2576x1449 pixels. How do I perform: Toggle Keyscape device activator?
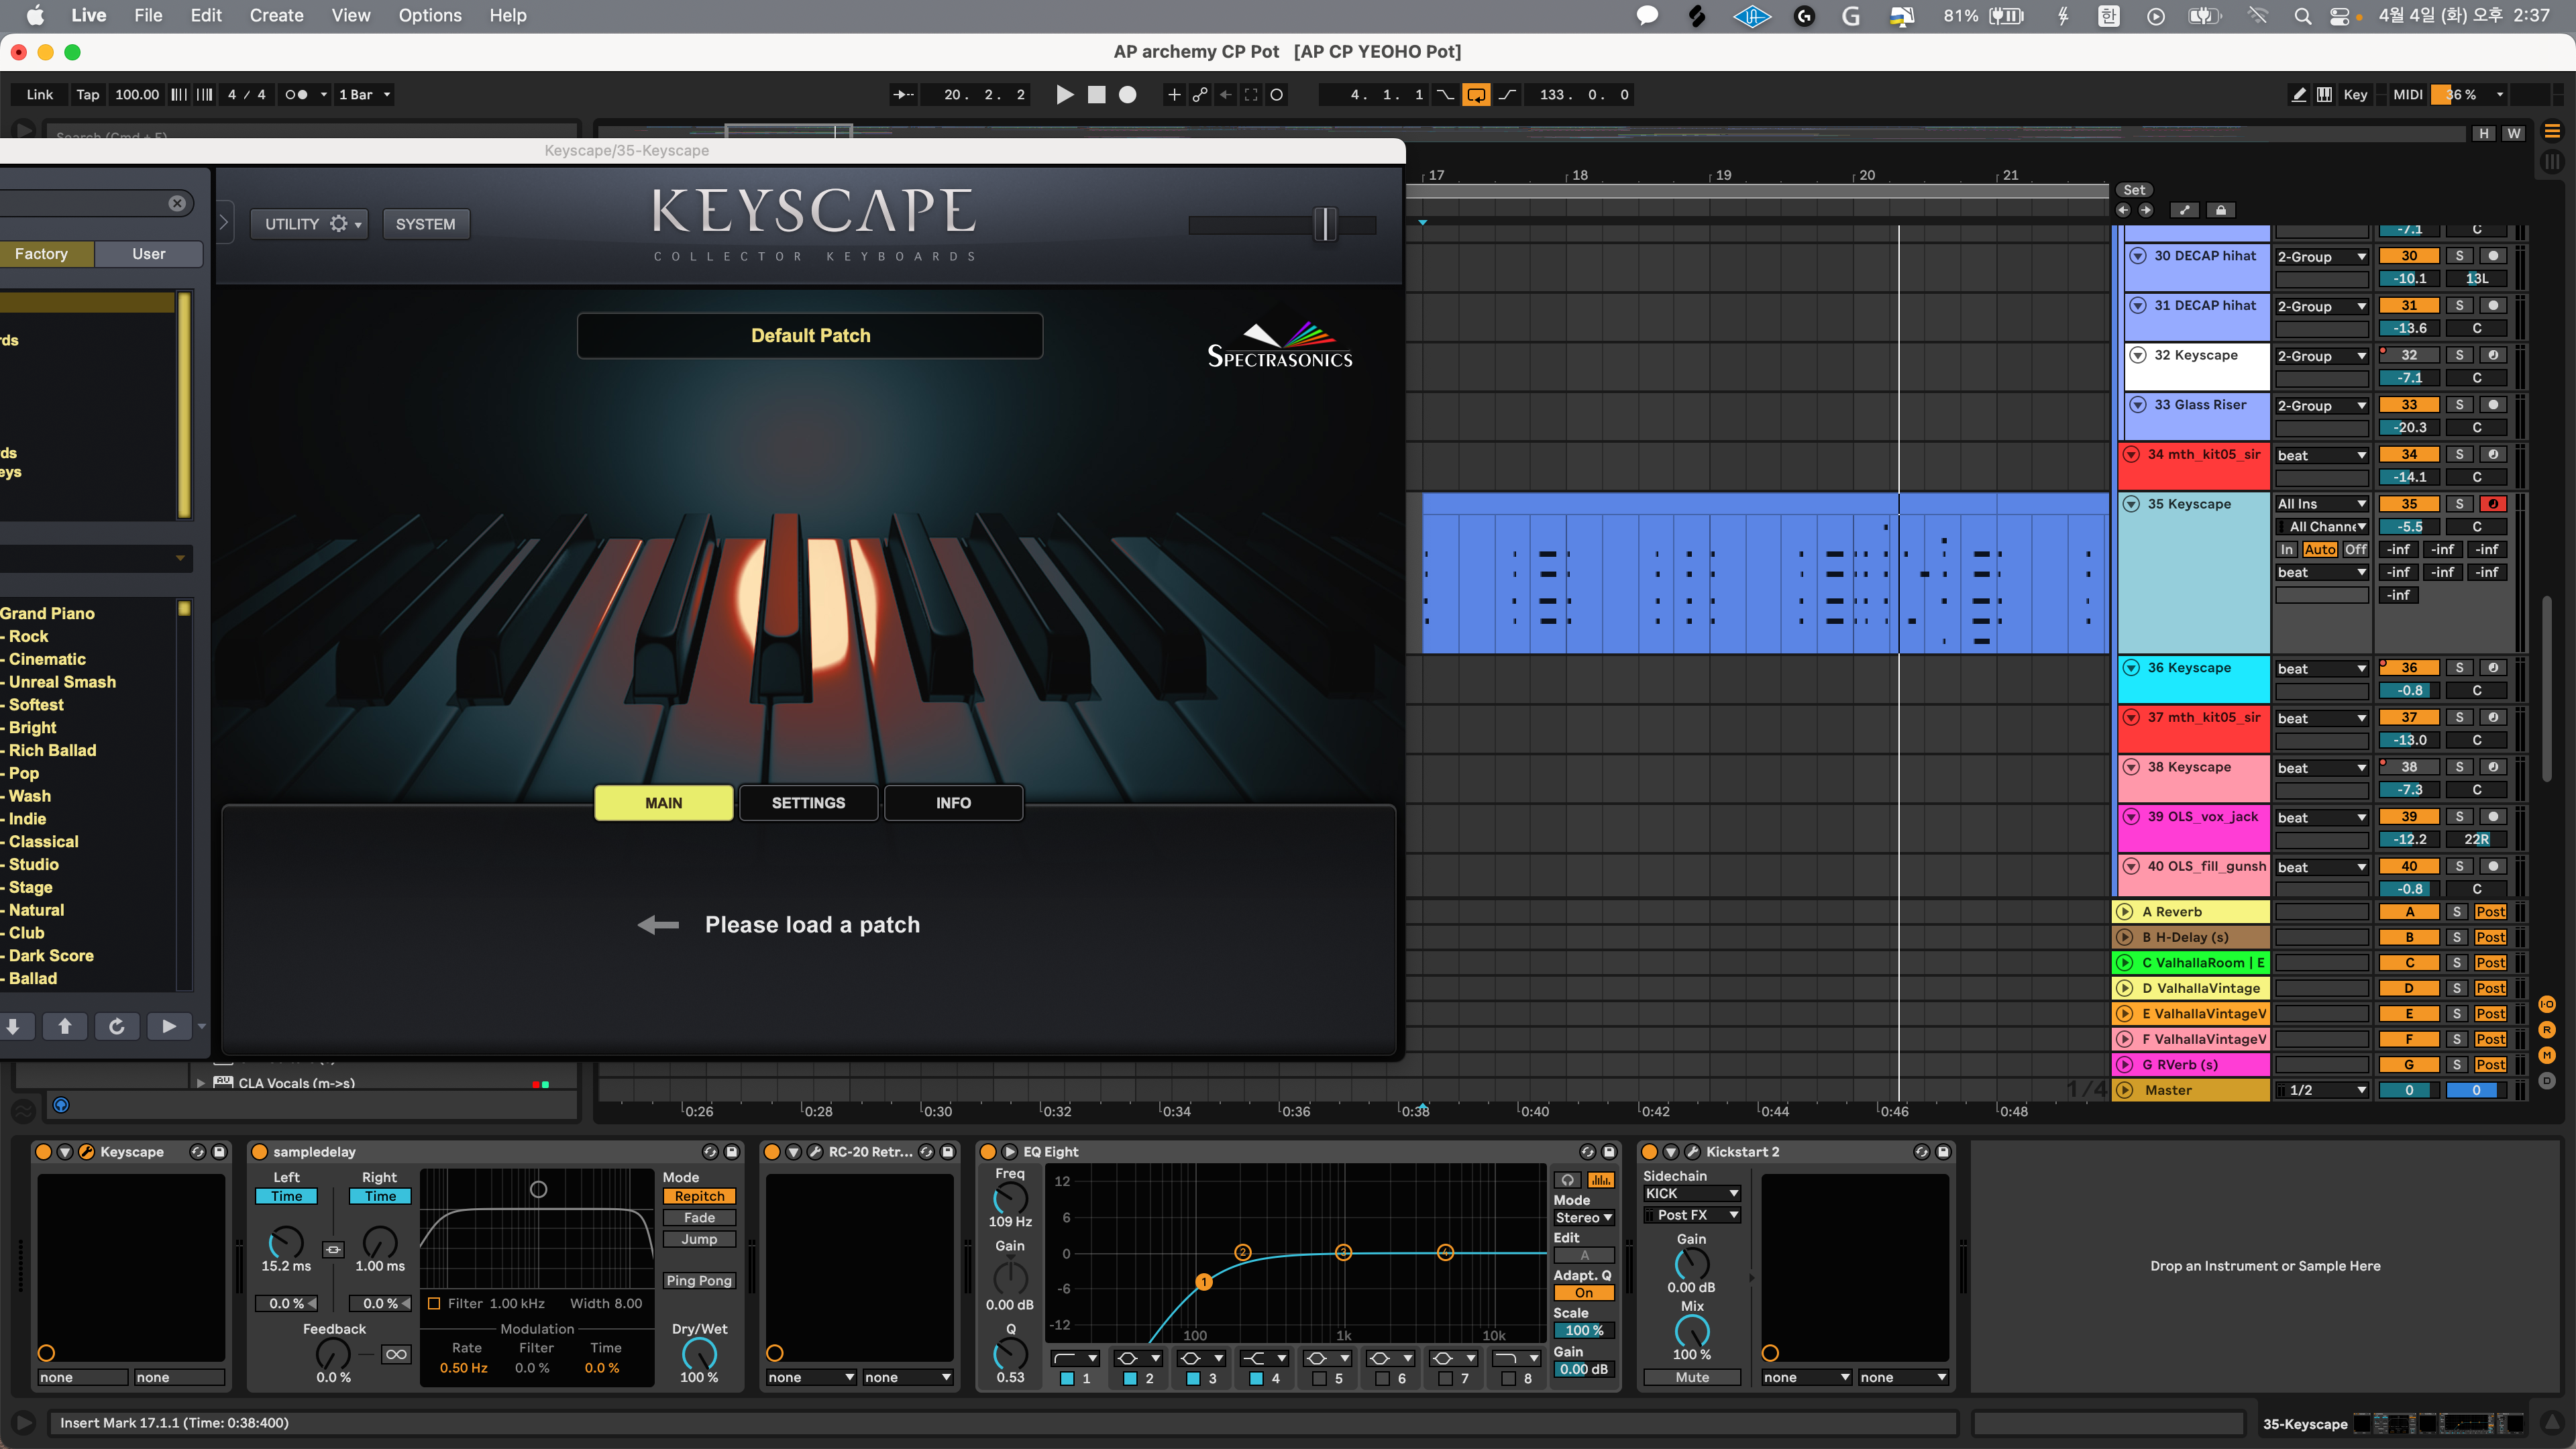(43, 1152)
